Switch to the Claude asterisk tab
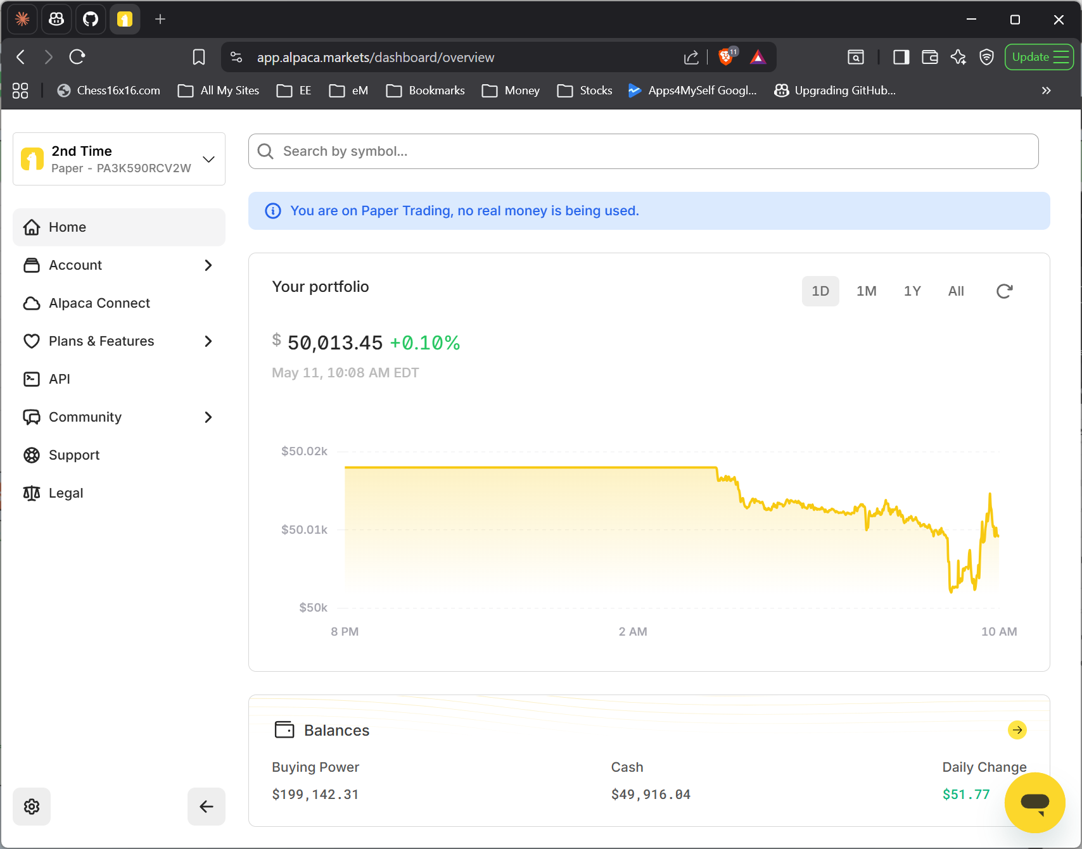The image size is (1082, 849). (22, 19)
